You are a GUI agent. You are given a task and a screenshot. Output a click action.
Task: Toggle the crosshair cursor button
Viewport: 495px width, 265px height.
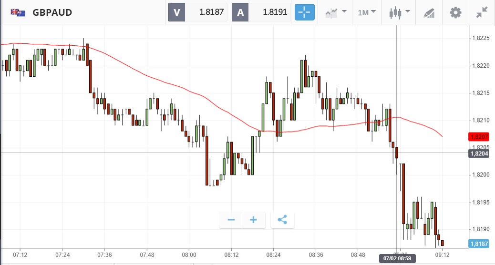(305, 12)
